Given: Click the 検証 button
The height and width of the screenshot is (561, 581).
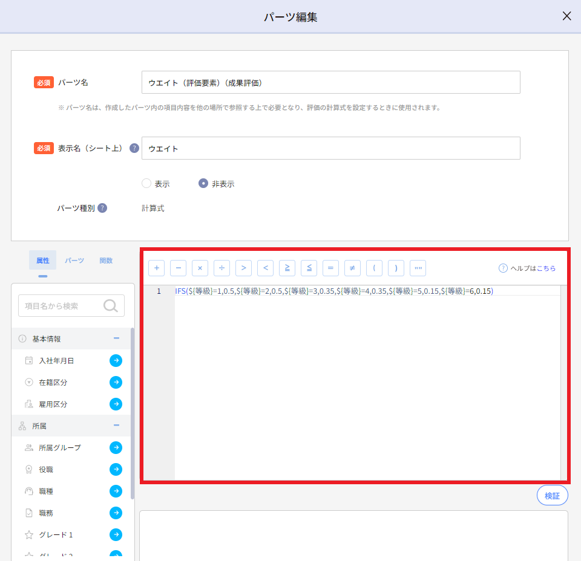Looking at the screenshot, I should (552, 495).
